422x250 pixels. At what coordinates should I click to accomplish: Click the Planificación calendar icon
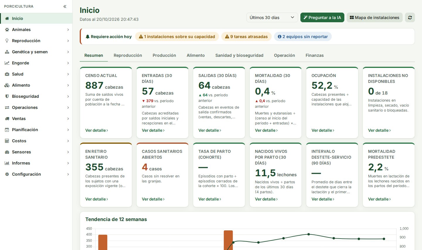(x=7, y=130)
